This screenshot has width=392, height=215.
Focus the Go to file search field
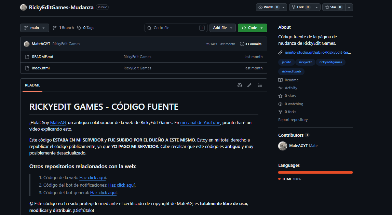[176, 28]
